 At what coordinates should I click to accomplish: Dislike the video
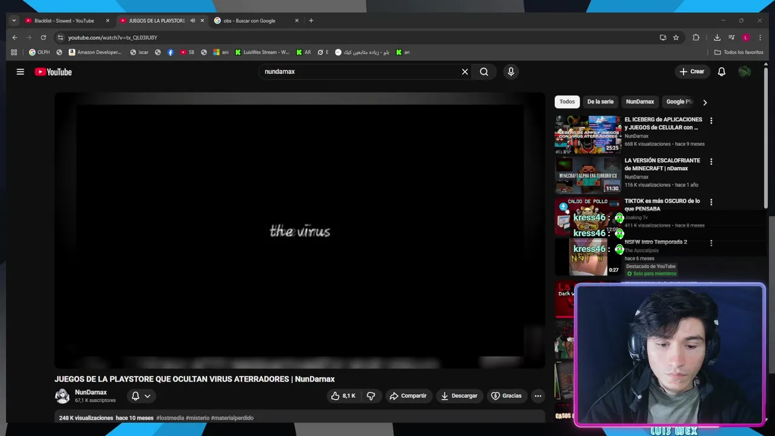tap(371, 395)
